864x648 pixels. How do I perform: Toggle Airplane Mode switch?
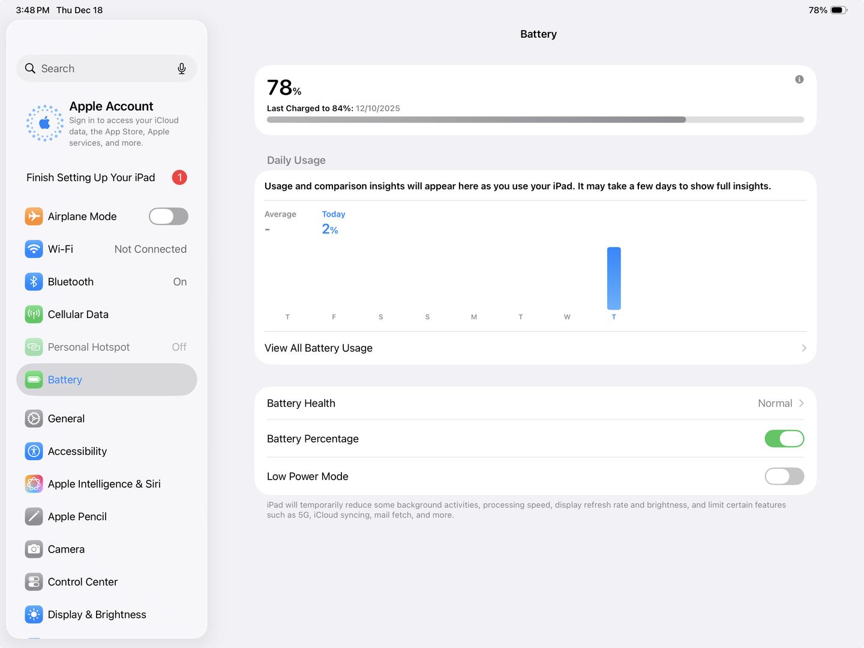pyautogui.click(x=169, y=216)
